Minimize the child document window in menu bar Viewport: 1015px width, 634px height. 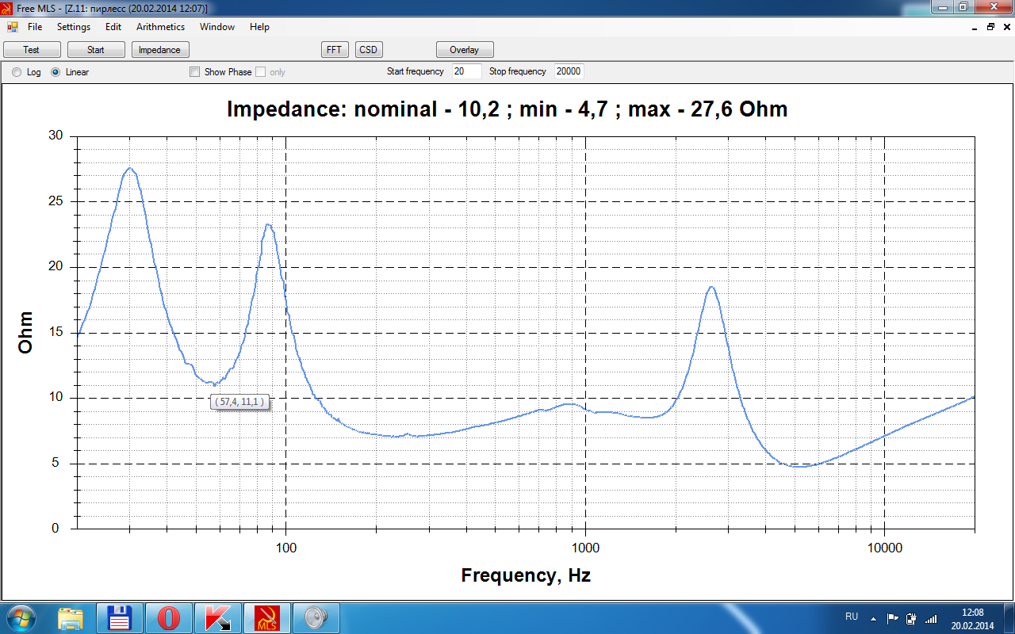(x=975, y=27)
